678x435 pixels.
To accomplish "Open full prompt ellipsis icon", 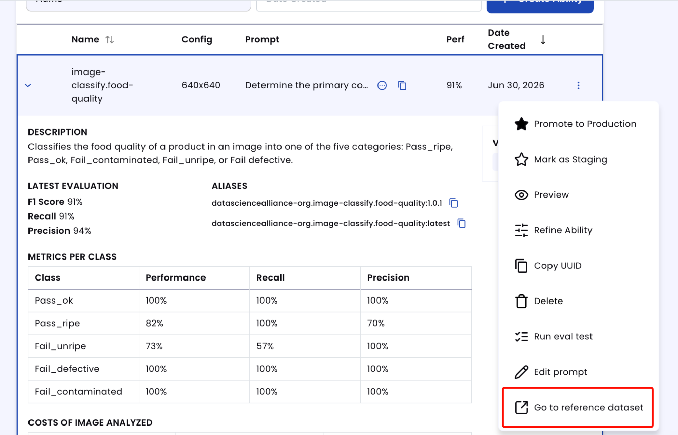I will (x=382, y=85).
